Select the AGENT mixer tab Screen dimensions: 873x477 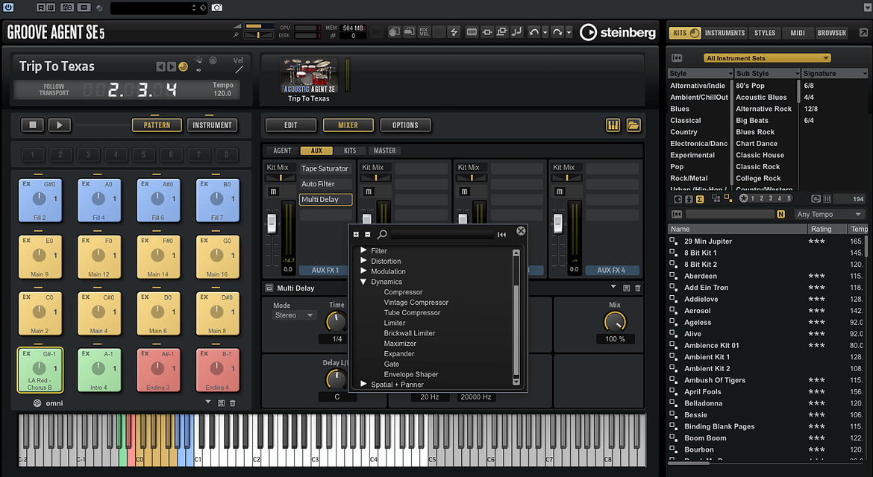[x=282, y=151]
